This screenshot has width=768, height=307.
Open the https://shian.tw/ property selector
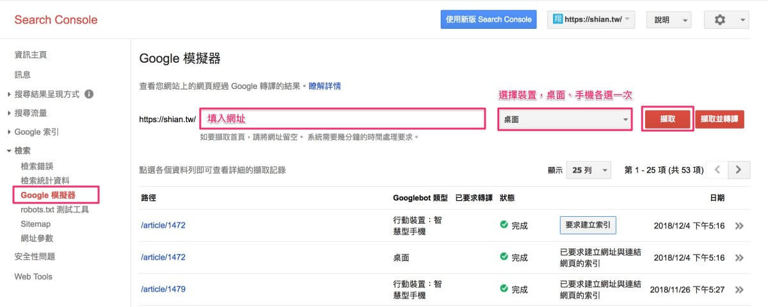coord(590,19)
